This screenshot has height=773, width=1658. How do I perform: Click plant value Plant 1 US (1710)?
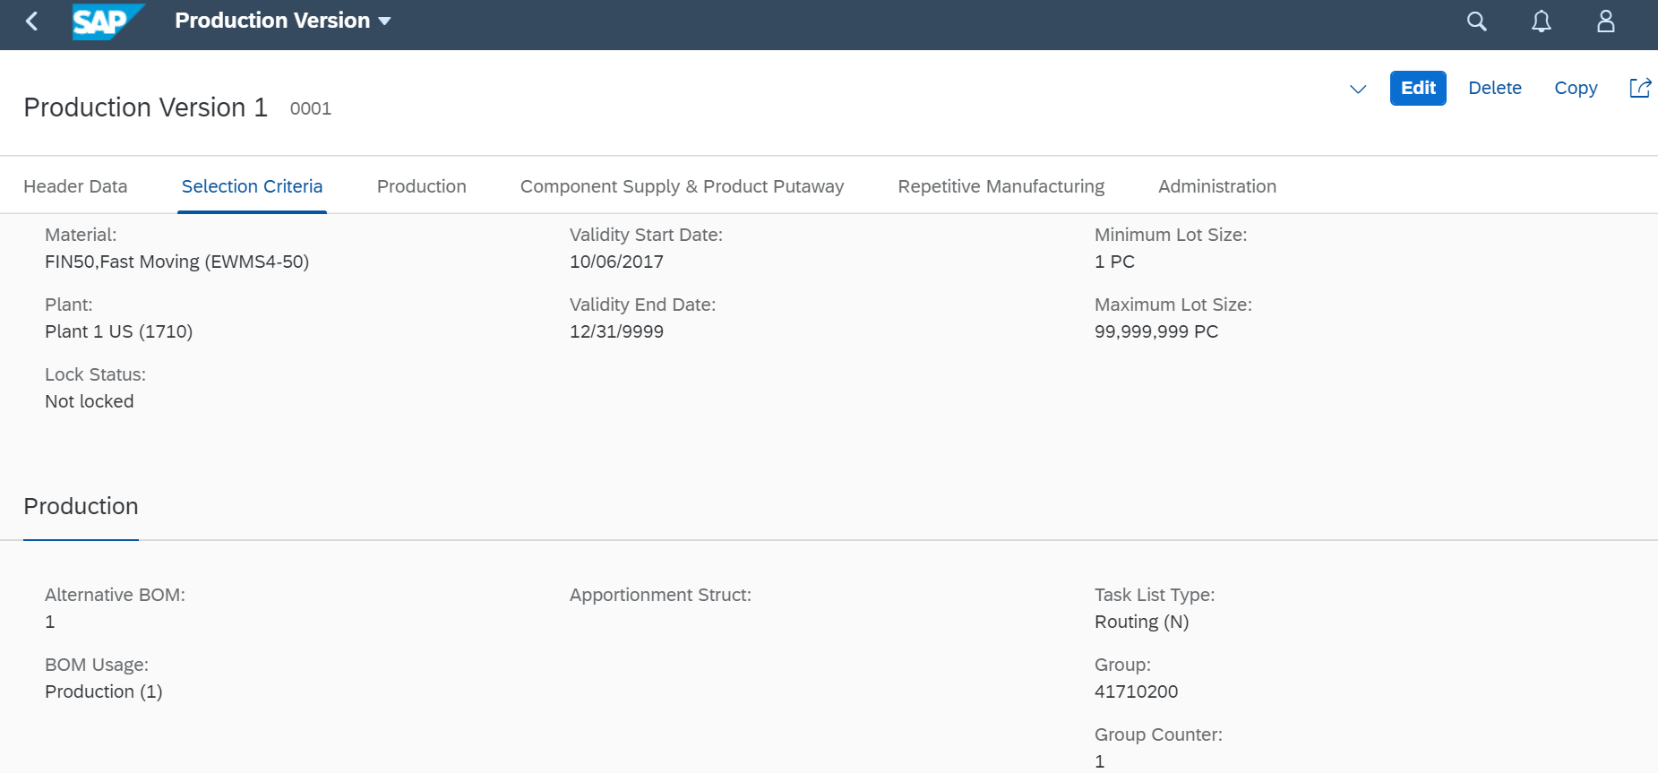[118, 331]
